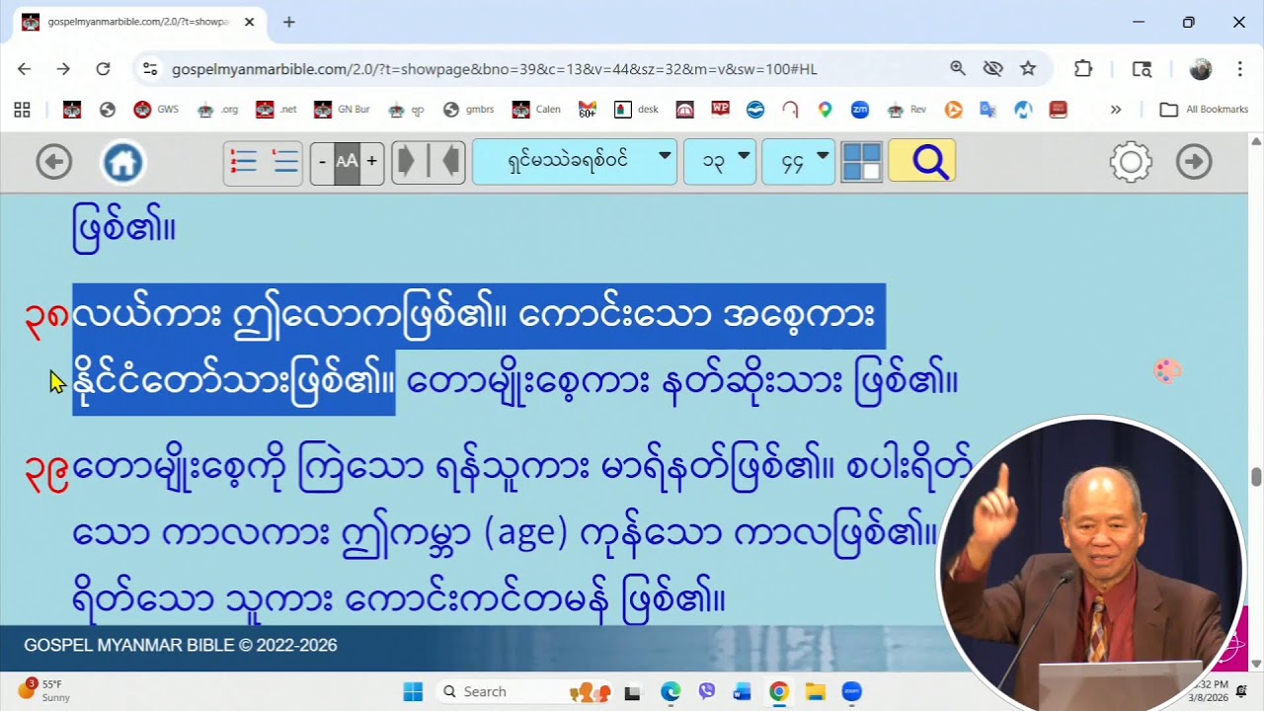Open the Zoom zm bookmark icon
Viewport: 1264px width, 711px height.
tap(860, 110)
